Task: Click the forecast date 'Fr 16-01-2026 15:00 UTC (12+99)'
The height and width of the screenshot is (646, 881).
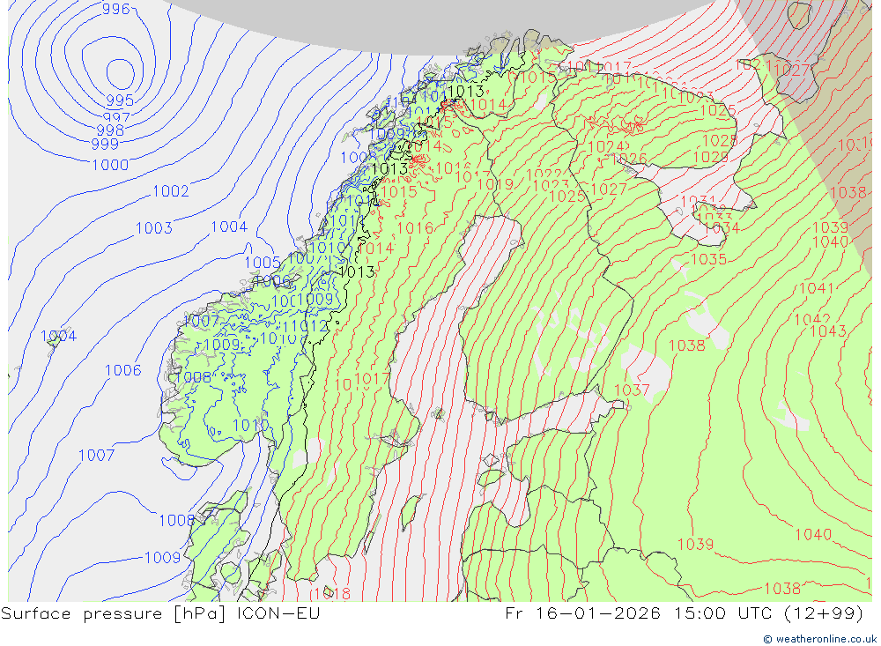Action: pos(684,613)
